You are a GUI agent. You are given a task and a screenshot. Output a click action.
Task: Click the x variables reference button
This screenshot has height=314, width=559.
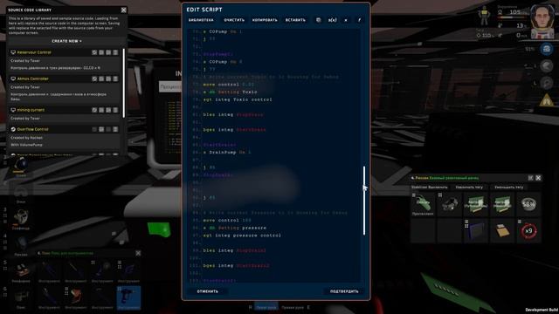point(346,20)
